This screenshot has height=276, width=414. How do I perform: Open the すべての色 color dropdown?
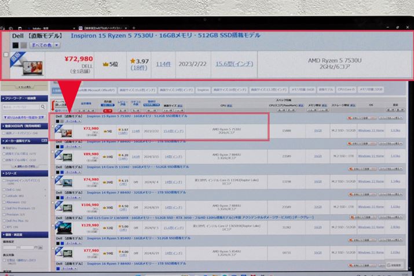45,45
